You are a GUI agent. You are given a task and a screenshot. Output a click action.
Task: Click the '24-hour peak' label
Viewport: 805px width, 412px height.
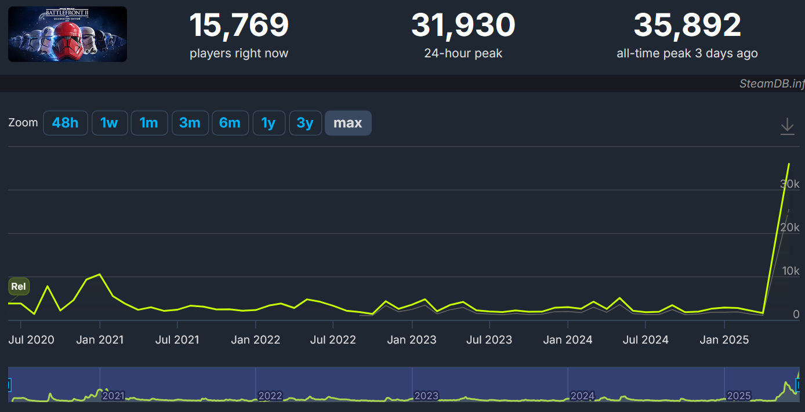point(463,53)
